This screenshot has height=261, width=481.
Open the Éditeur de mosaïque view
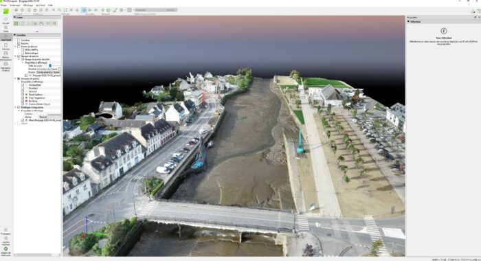point(5,56)
